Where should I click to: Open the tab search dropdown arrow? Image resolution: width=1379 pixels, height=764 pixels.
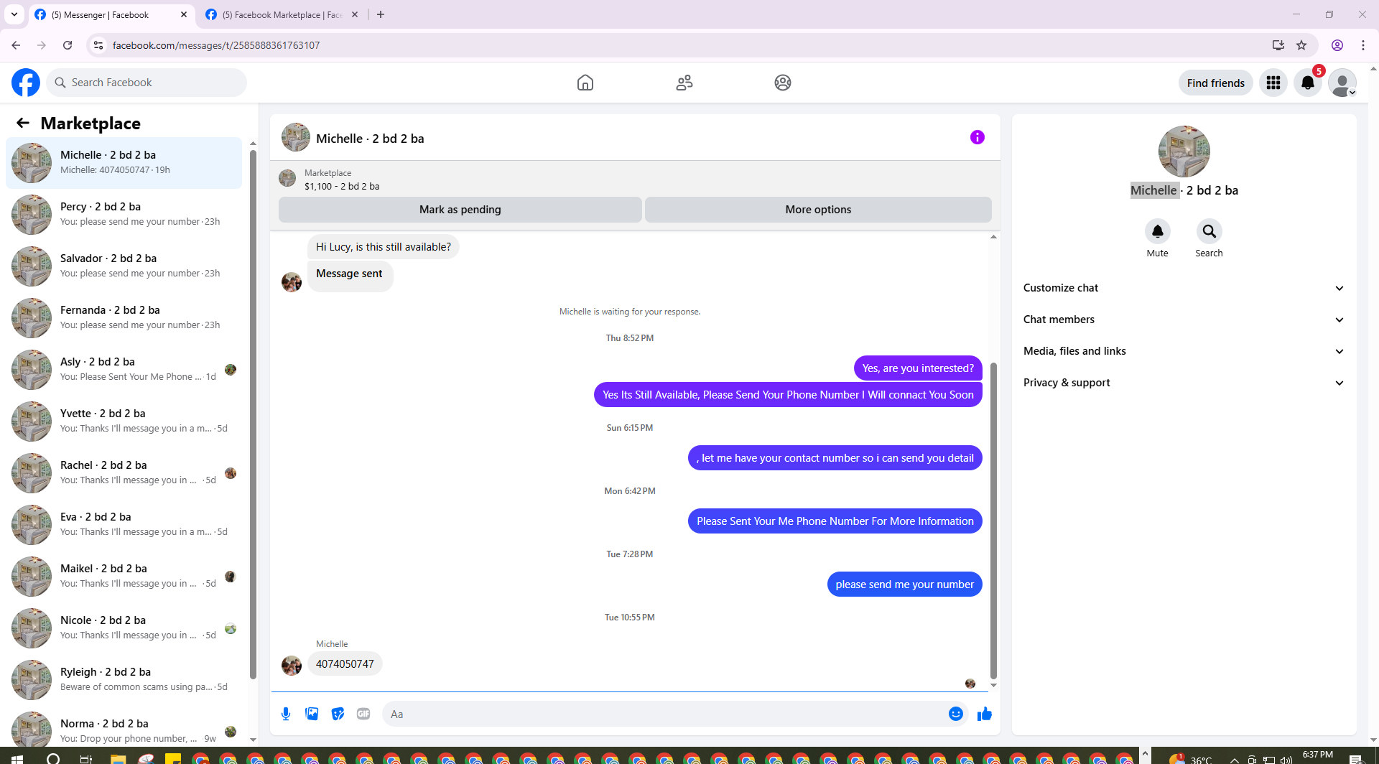14,14
